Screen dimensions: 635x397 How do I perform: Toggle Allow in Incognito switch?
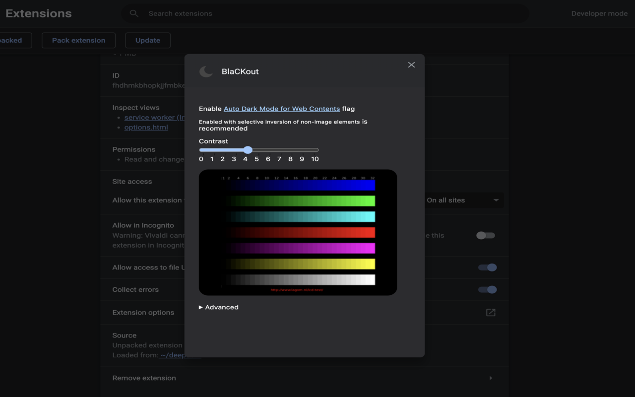[485, 235]
